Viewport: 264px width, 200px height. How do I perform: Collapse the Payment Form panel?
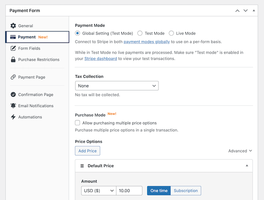pos(254,10)
